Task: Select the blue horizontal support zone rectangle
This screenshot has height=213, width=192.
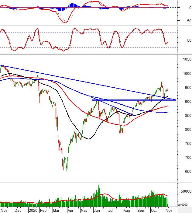Action: coord(134,100)
